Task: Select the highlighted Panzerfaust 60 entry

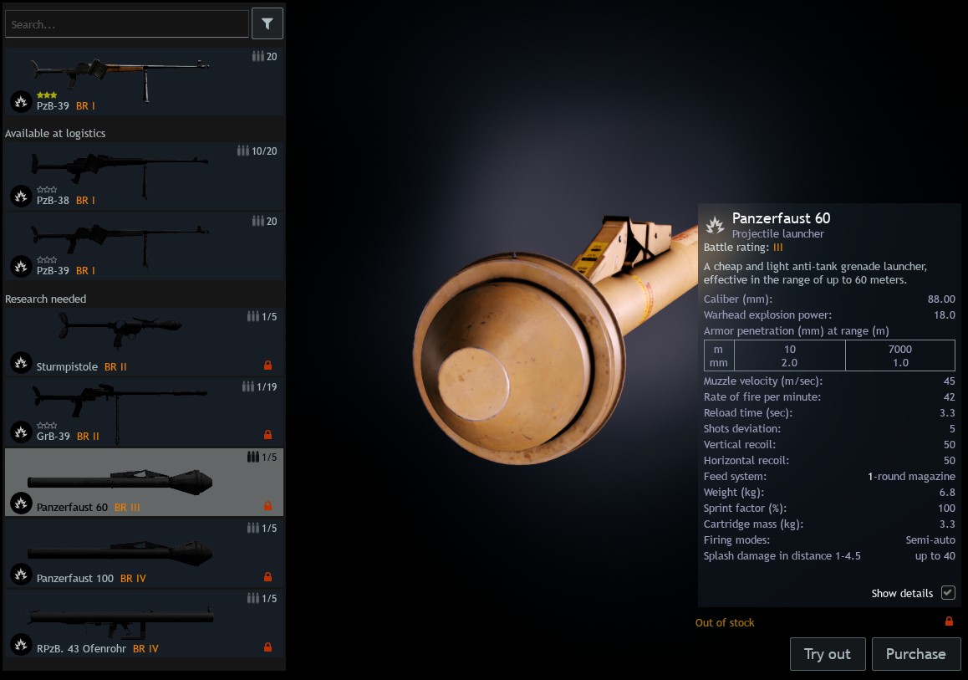Action: pos(144,483)
